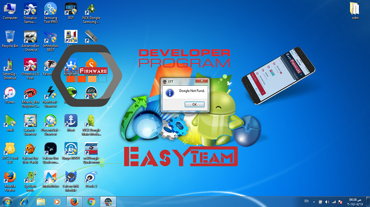Show hidden tray icons arrow

tap(314, 202)
